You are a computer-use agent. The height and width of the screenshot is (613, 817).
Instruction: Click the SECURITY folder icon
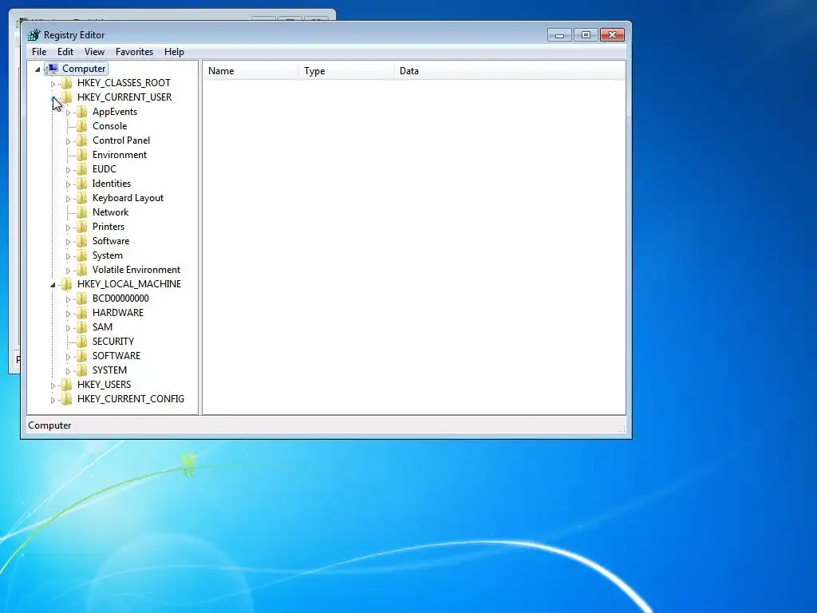tap(82, 342)
